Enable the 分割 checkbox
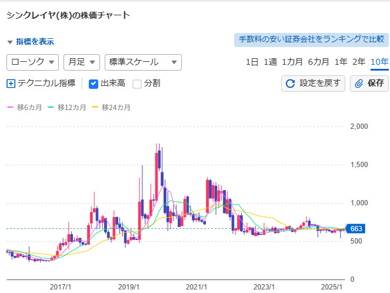 click(x=137, y=84)
